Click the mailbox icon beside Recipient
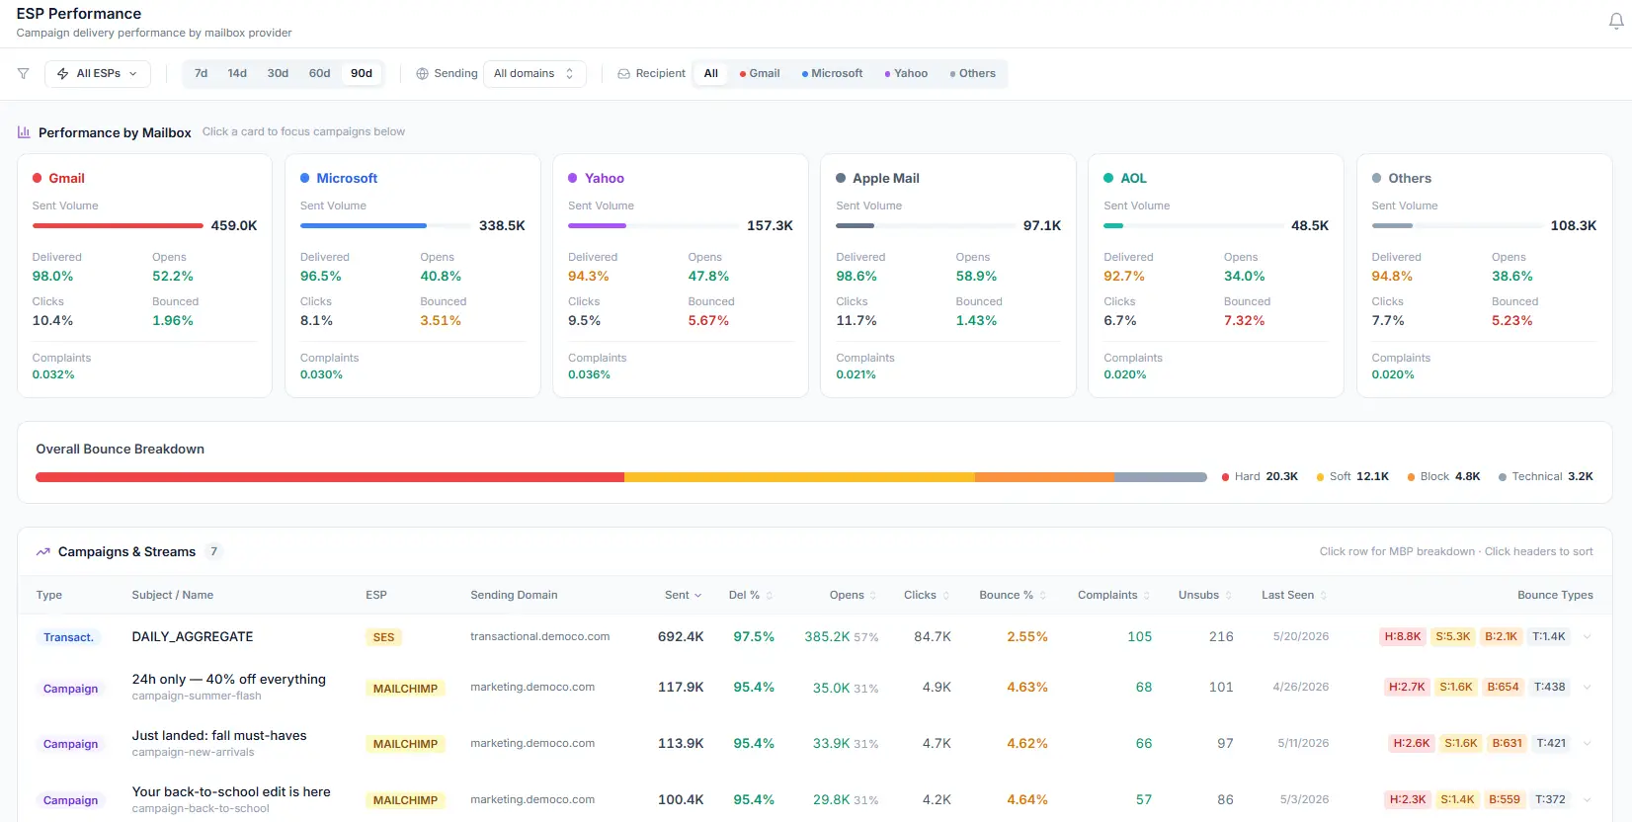Screen dimensions: 1632x822 click(x=623, y=73)
